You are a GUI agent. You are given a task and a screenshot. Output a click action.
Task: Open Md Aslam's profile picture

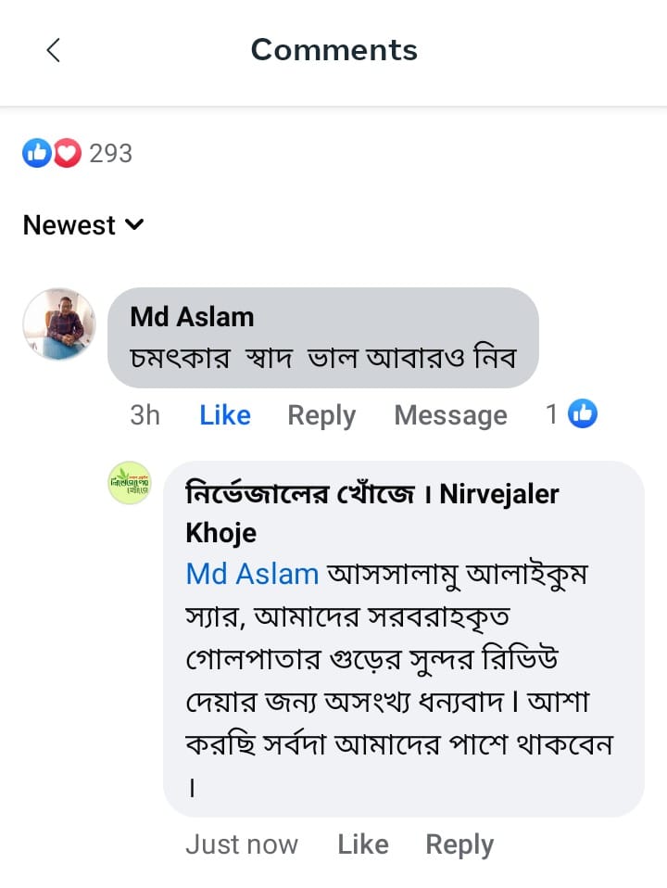click(59, 323)
